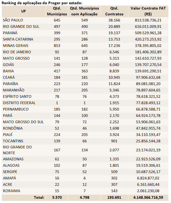Click the Qtd. Municípios com Aplicação header
This screenshot has width=171, height=203.
coord(84,11)
